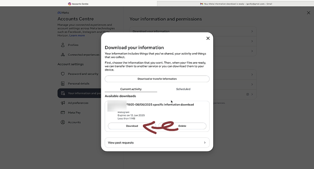314x169 pixels.
Task: Click the specific information download title
Action: click(x=160, y=105)
